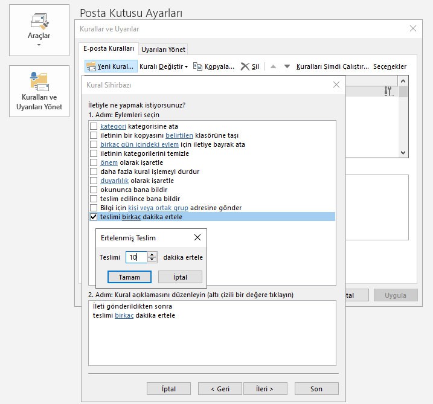Select the E-posta Kuralları tab
433x404 pixels.
[x=109, y=49]
